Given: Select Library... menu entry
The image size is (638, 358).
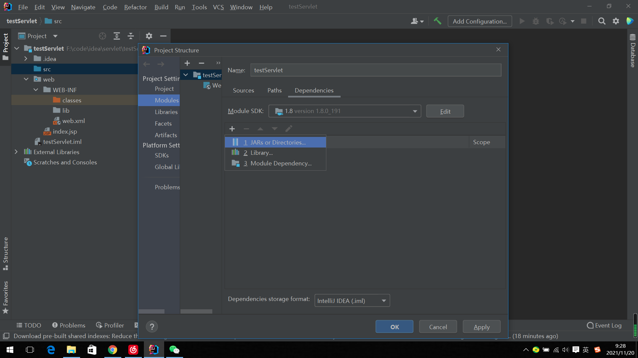Looking at the screenshot, I should [275, 153].
